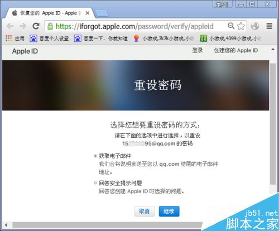Open a new tab with the blank tab button
Image resolution: width=279 pixels, height=231 pixels.
click(102, 13)
